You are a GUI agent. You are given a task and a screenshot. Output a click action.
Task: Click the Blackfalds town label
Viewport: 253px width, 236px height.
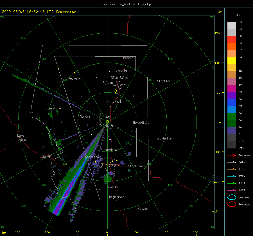[x=119, y=78]
